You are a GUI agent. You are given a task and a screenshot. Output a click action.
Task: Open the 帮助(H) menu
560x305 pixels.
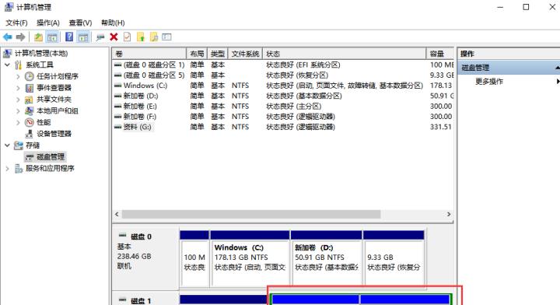(113, 23)
